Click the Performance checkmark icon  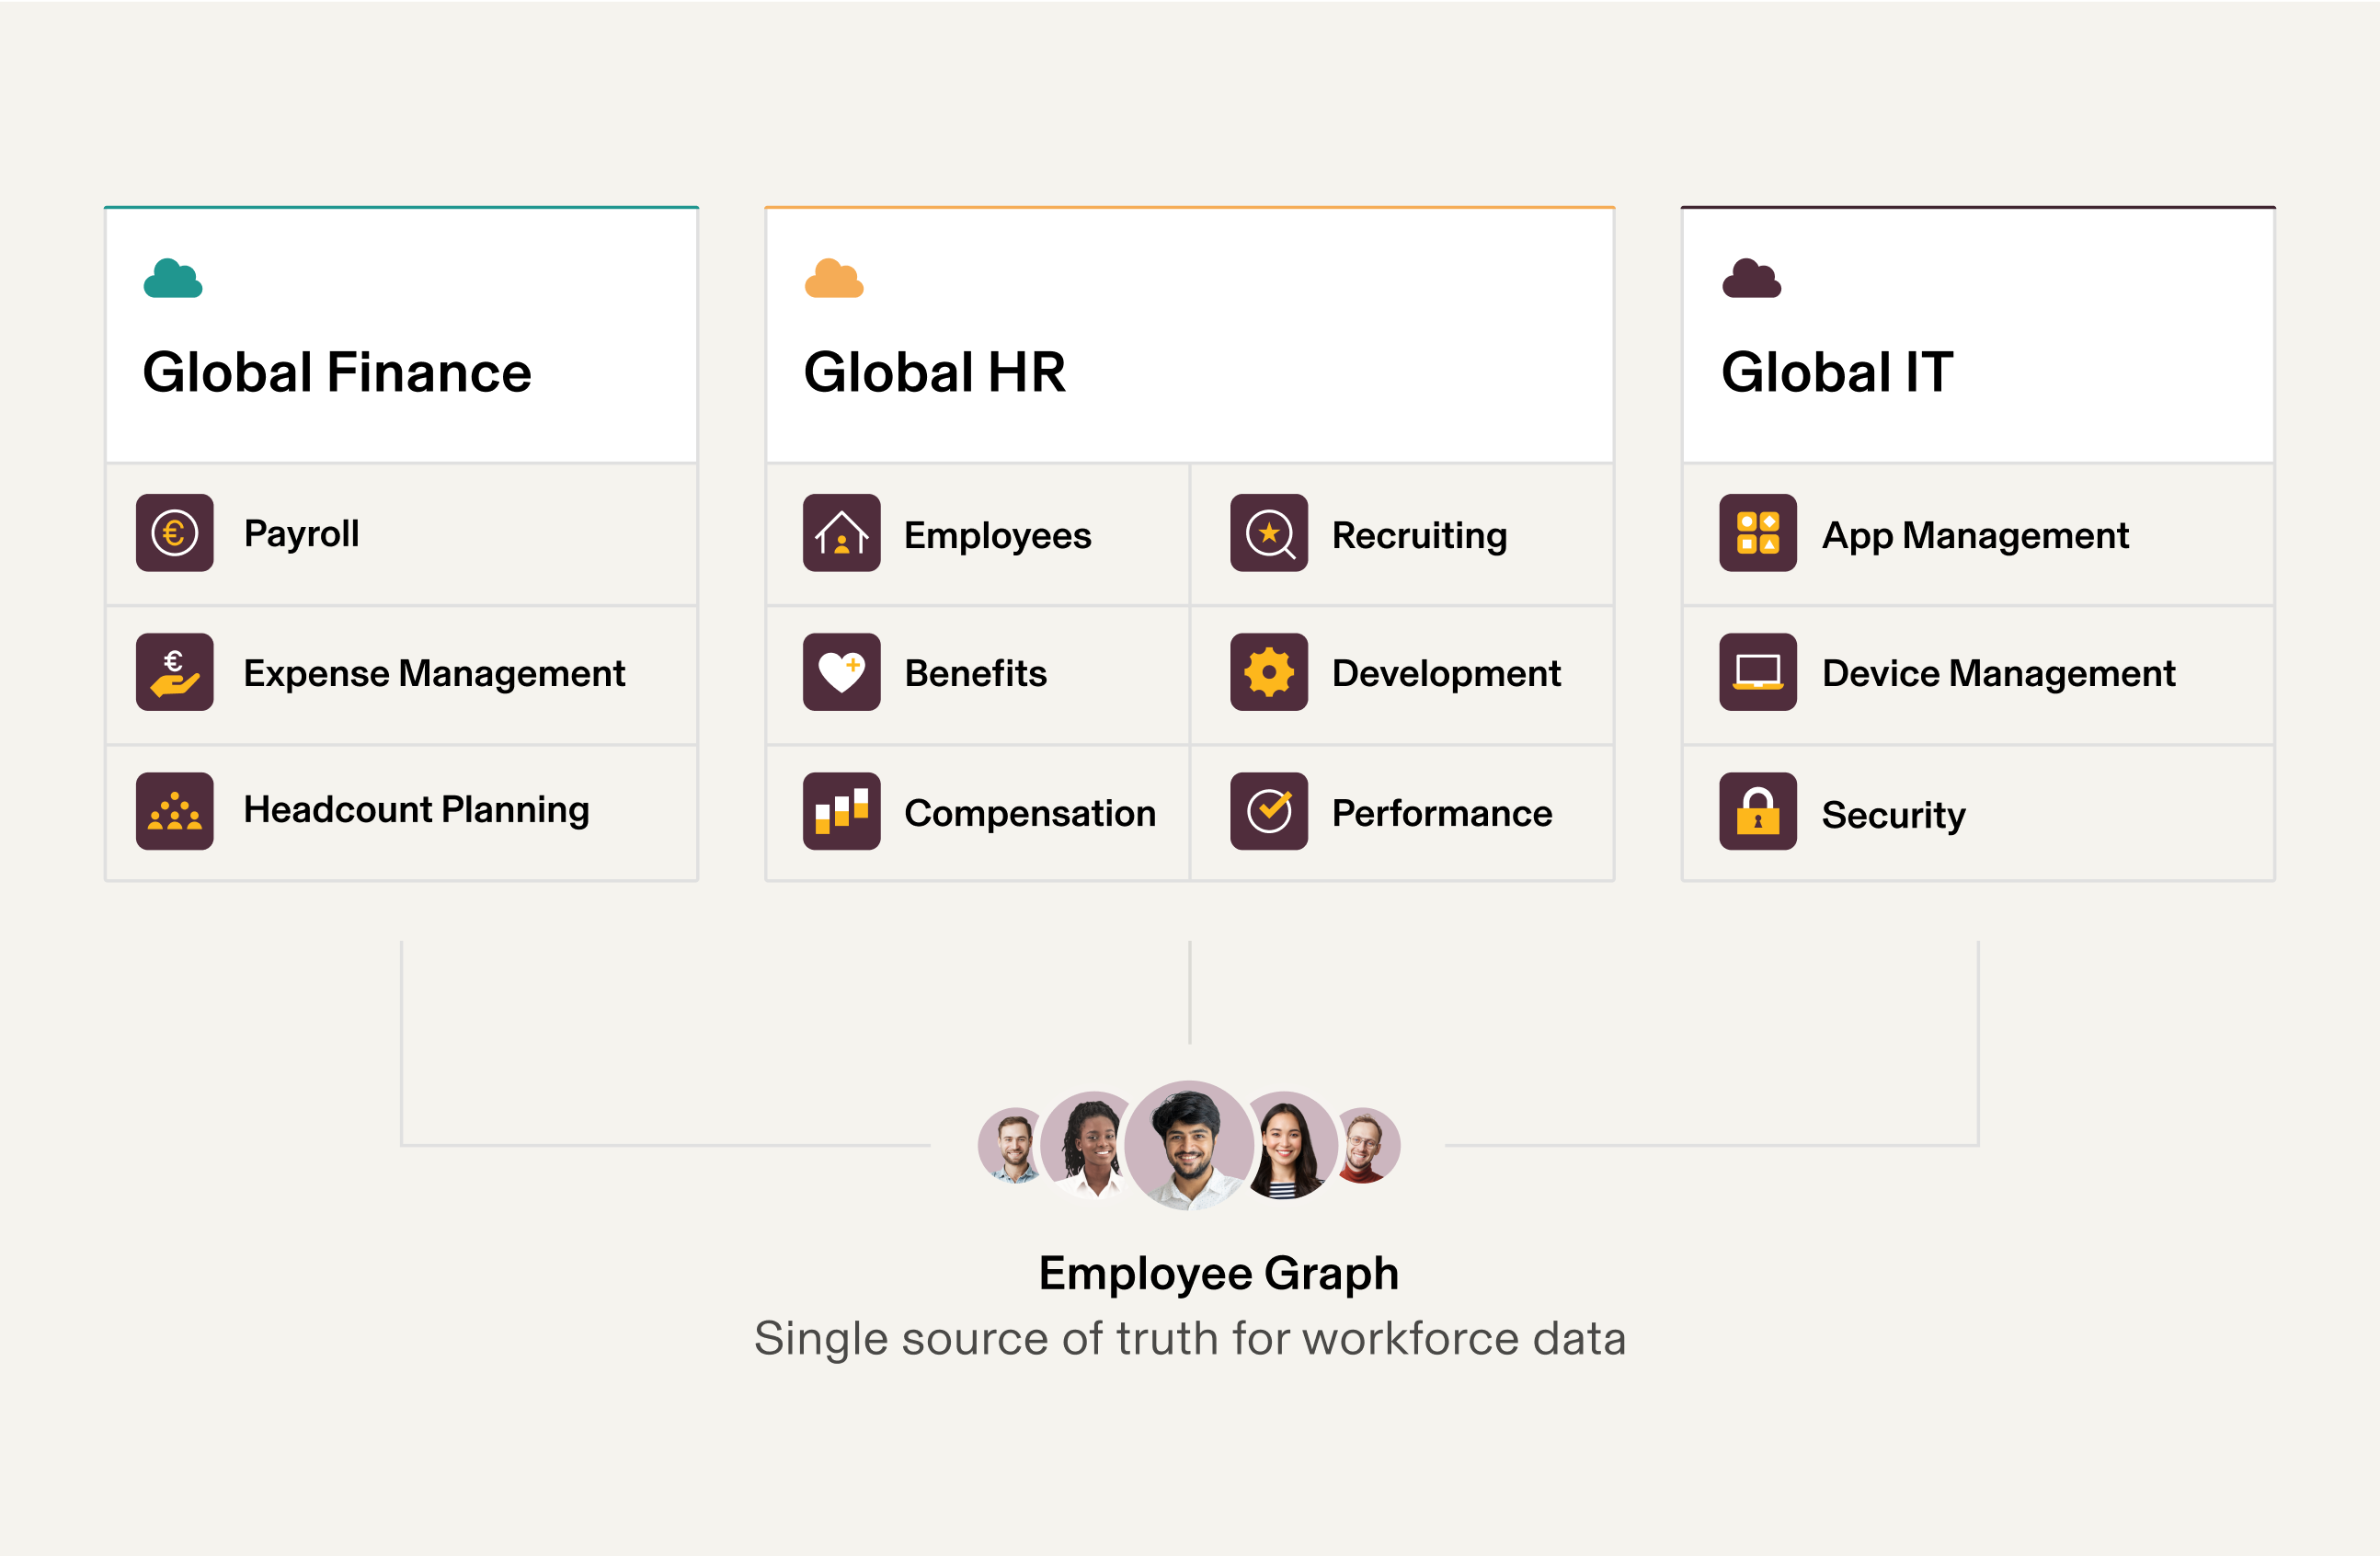click(x=1269, y=811)
